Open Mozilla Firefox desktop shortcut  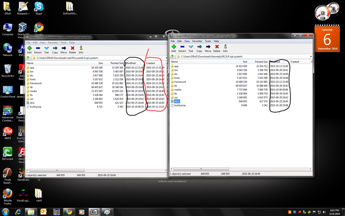(x=7, y=196)
